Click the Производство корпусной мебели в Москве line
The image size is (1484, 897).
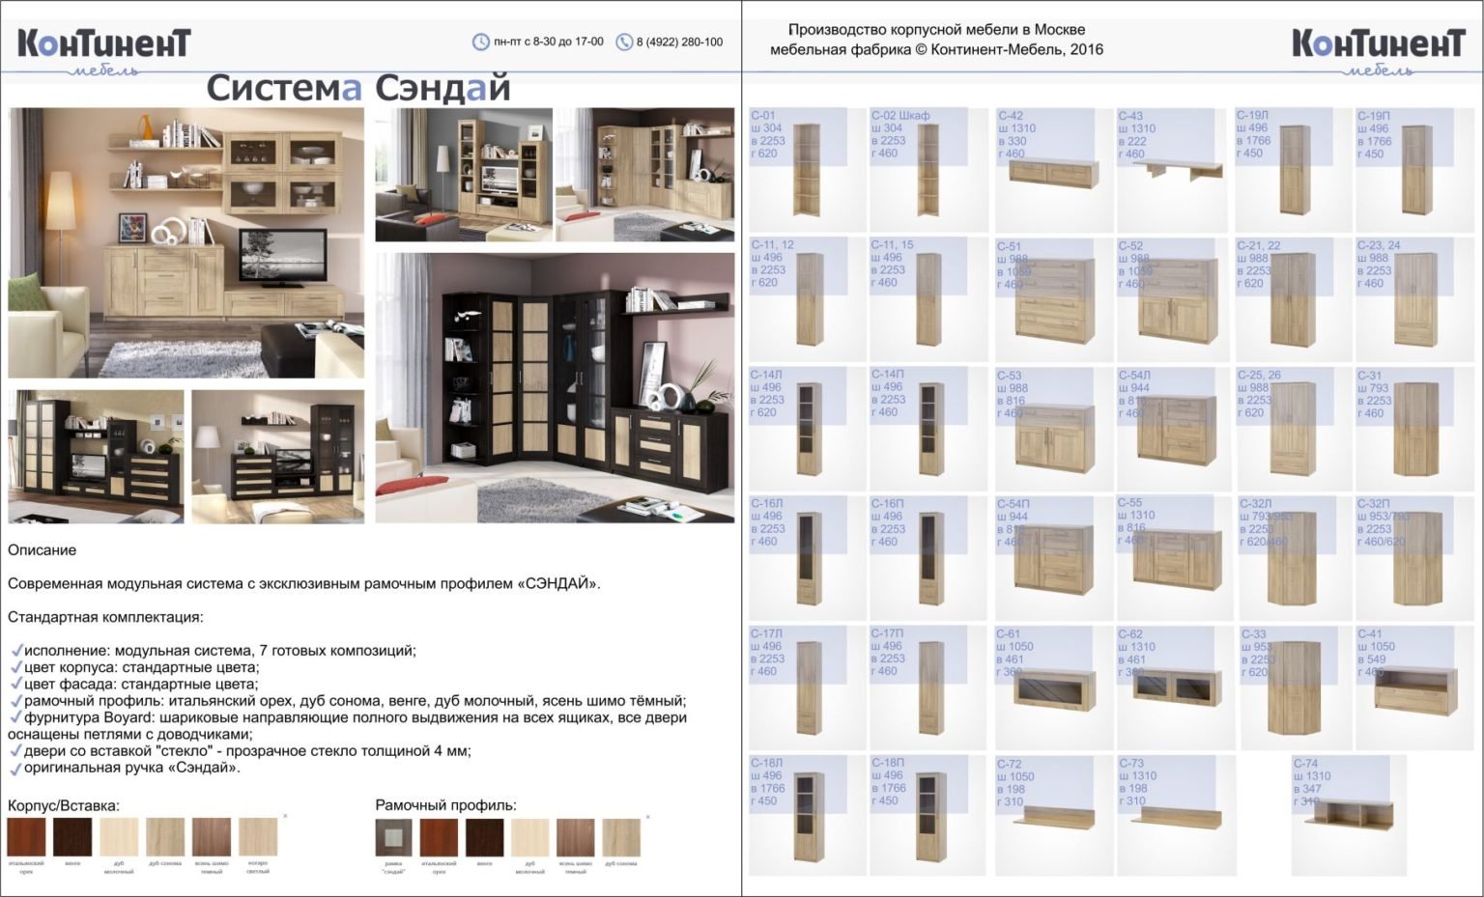(936, 30)
